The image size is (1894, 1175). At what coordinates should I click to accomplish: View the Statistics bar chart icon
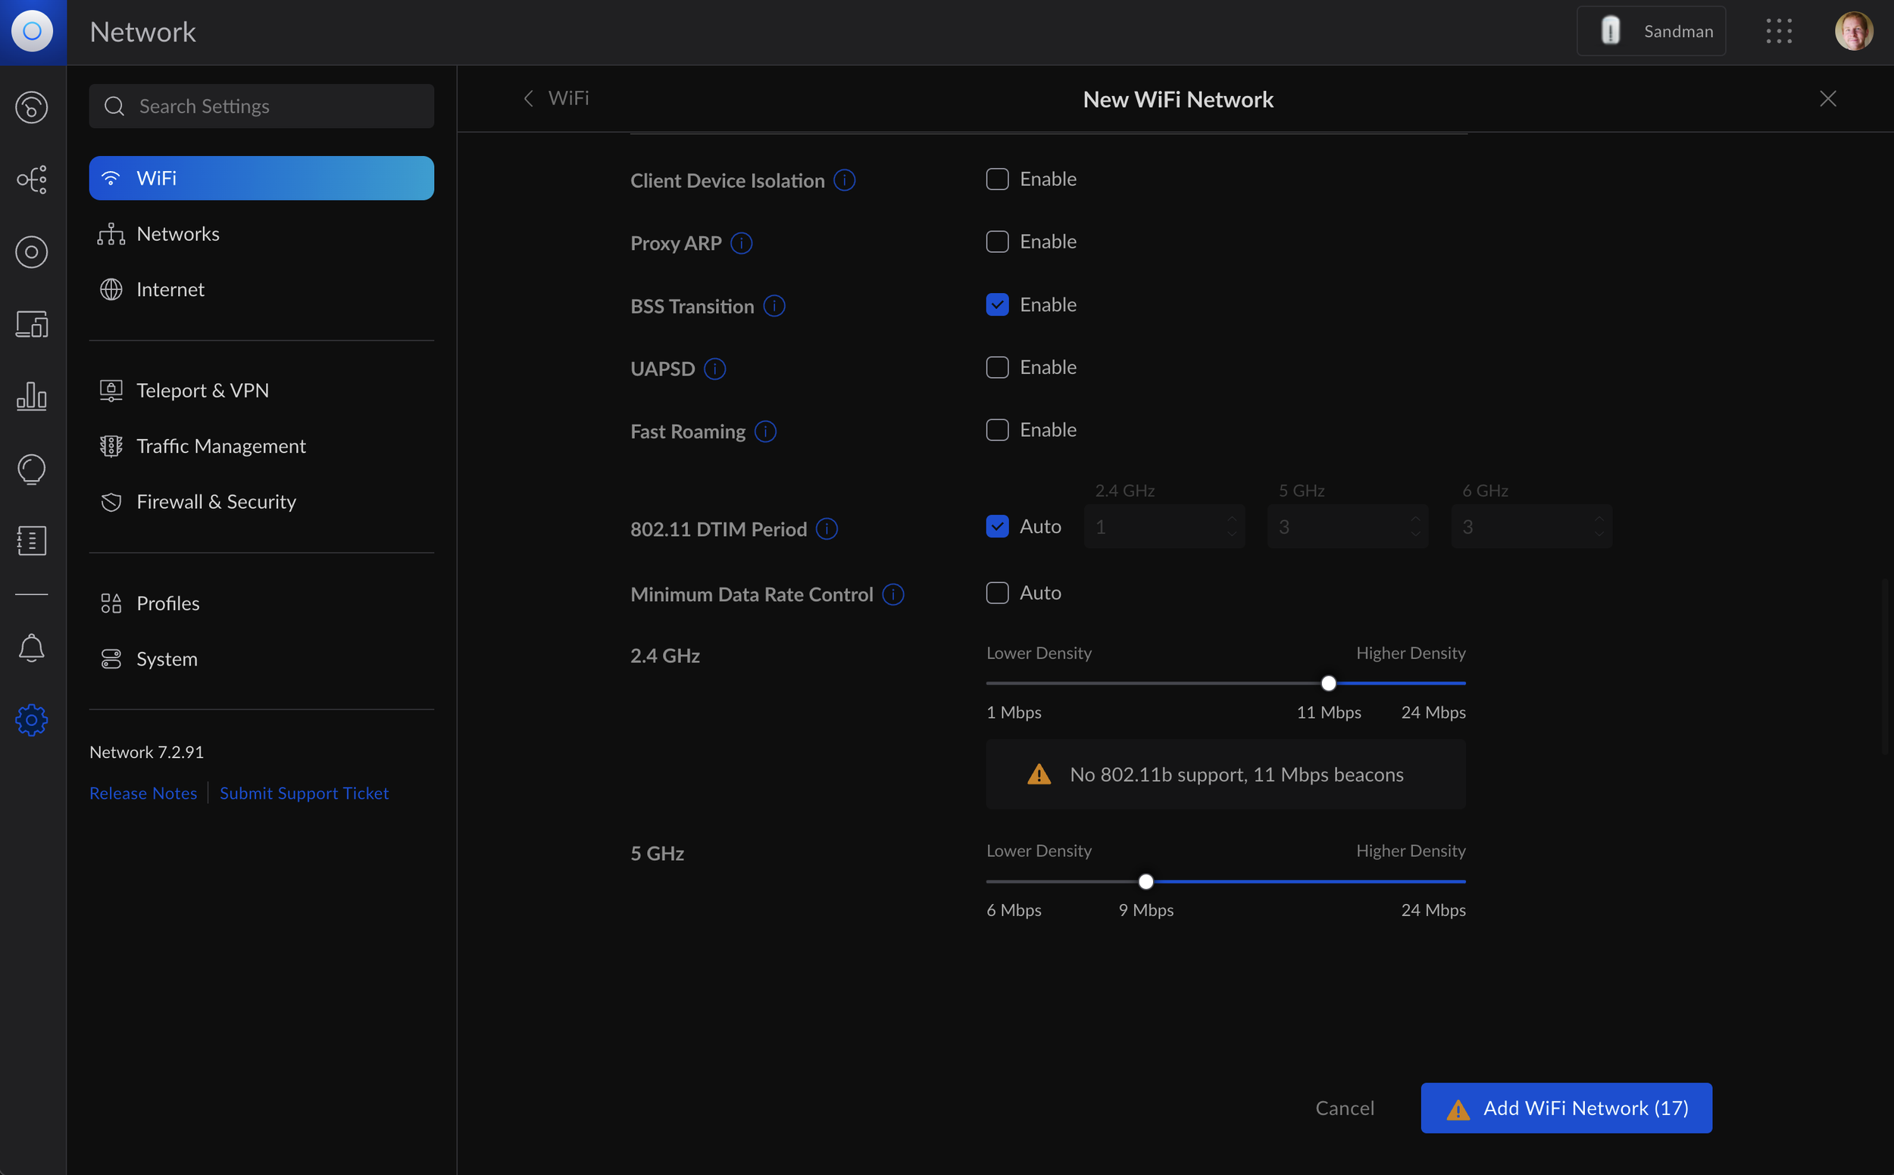32,396
